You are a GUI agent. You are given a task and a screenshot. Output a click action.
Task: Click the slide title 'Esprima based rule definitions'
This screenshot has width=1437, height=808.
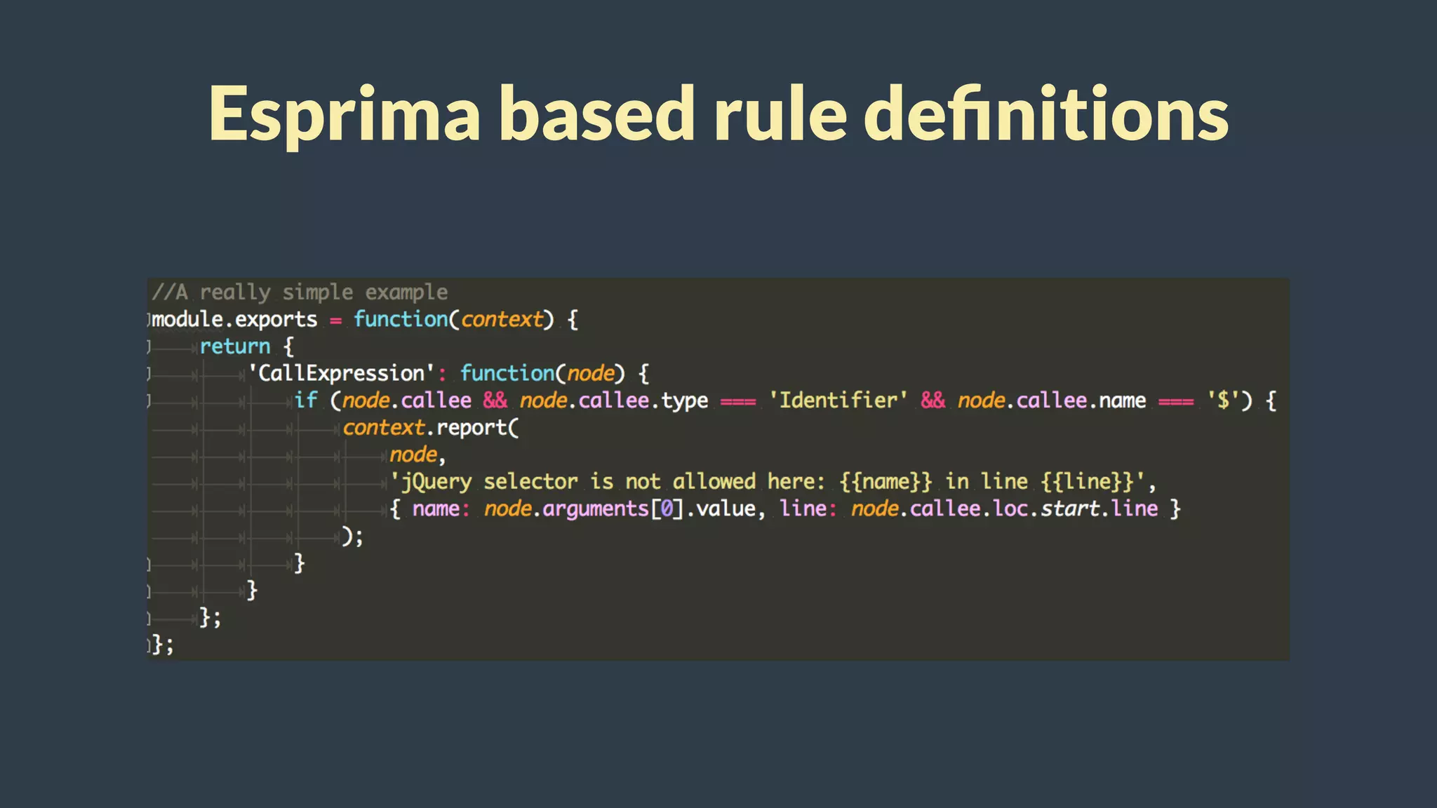(718, 114)
